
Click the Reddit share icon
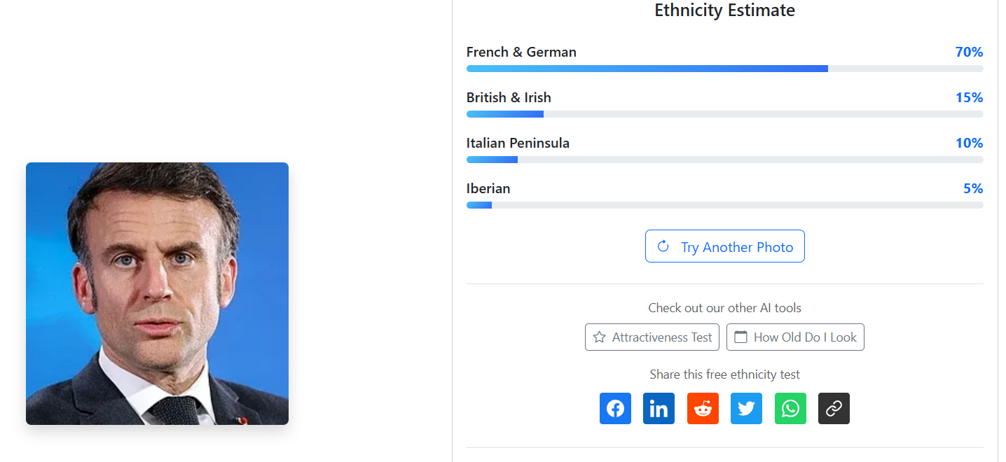[x=703, y=408]
